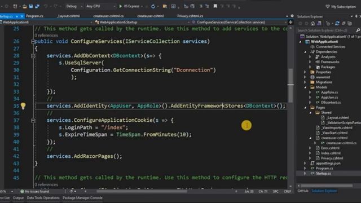Select appsettings.json in Solution Explorer
Viewport: 361px width, 203px height.
tap(328, 164)
